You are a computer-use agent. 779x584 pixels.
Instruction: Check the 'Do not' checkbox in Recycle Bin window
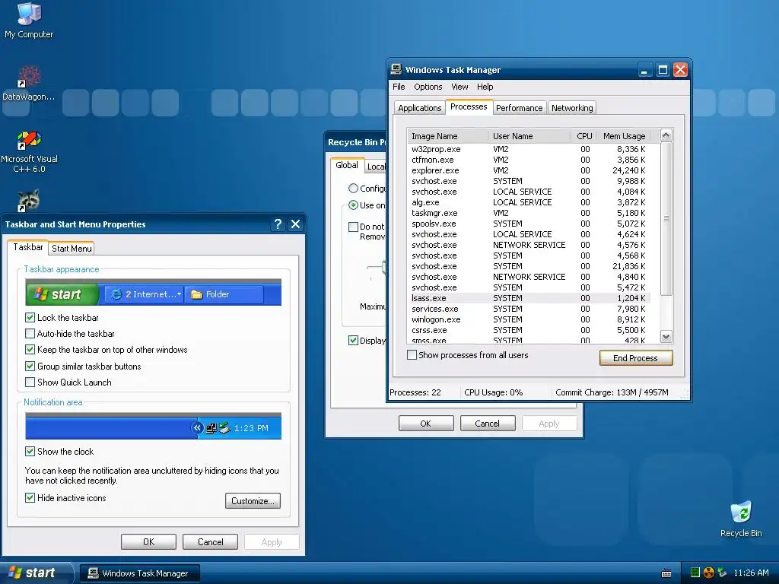(353, 227)
